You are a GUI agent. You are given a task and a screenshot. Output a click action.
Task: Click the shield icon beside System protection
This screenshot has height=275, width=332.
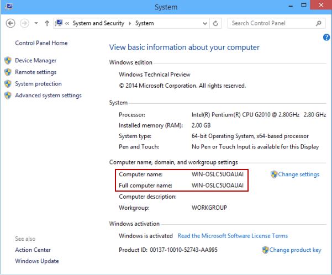[x=8, y=84]
